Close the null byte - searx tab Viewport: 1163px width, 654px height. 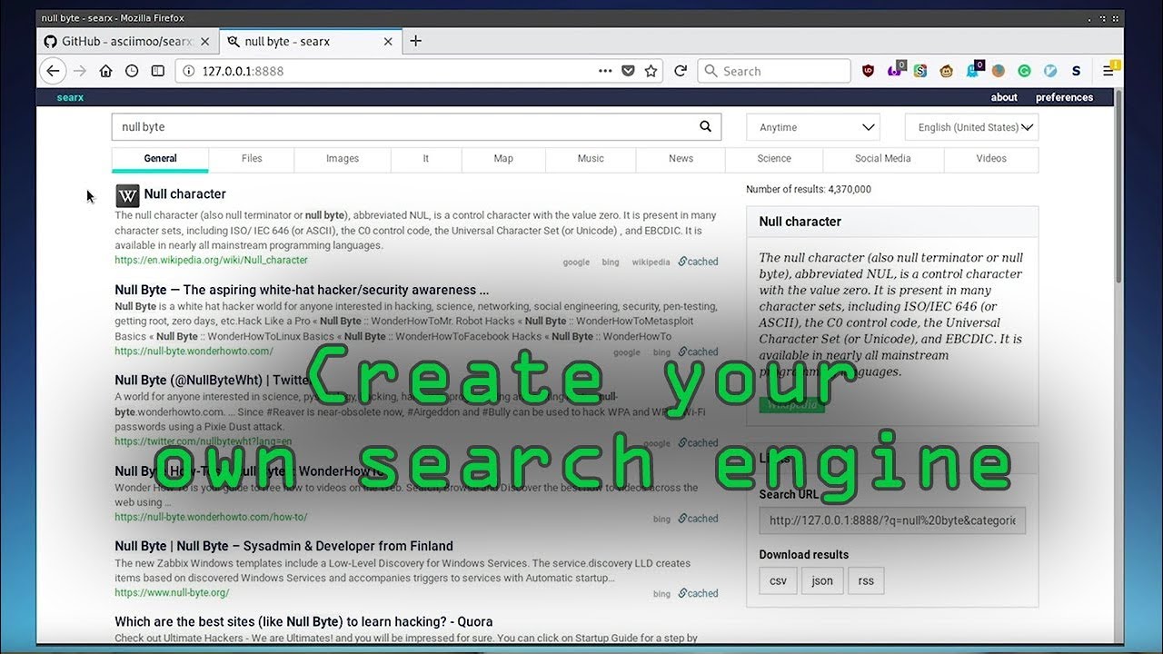click(x=388, y=41)
